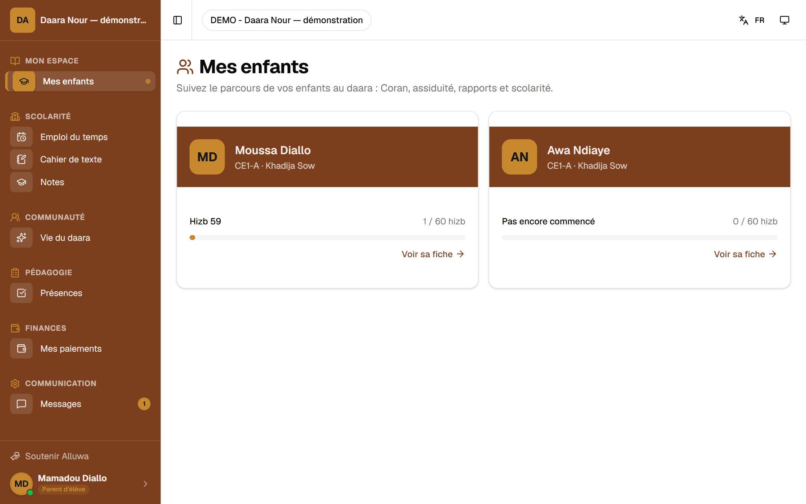Click Moussa Diallo's MD avatar
This screenshot has width=806, height=504.
207,157
